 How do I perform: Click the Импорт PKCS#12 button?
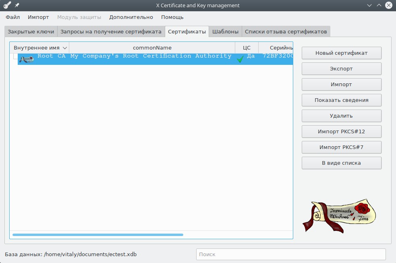click(x=341, y=132)
